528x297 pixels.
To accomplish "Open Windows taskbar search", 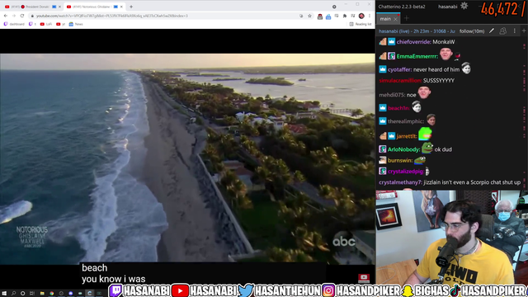I will 13,294.
